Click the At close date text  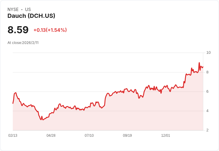click(23, 43)
